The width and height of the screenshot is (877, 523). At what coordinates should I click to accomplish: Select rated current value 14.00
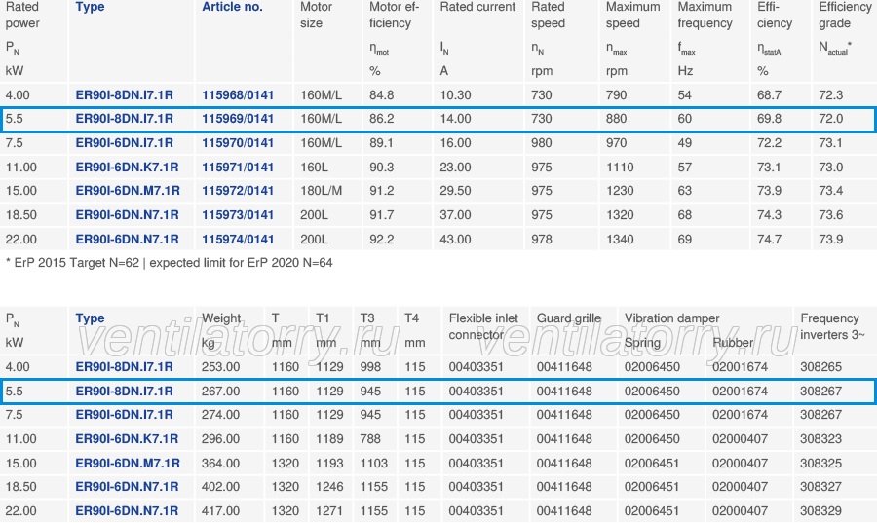(x=455, y=119)
